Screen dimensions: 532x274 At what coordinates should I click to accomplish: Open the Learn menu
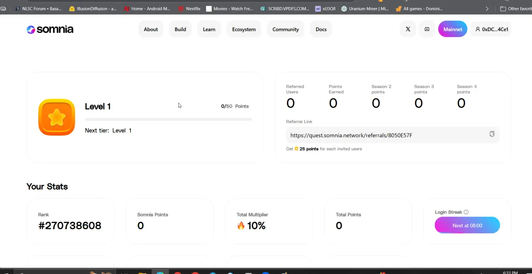209,29
